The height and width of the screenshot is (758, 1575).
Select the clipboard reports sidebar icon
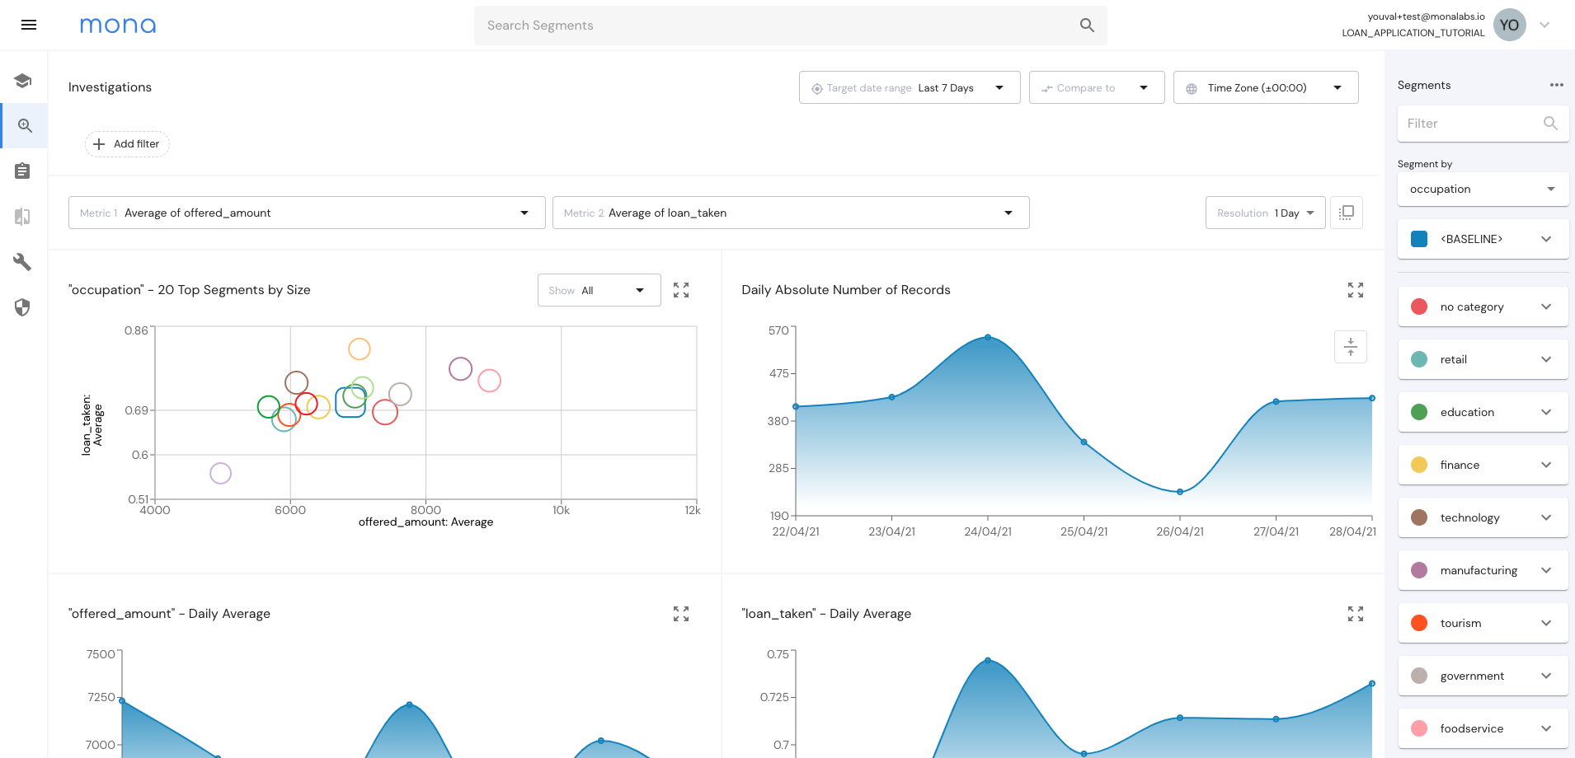pos(23,171)
